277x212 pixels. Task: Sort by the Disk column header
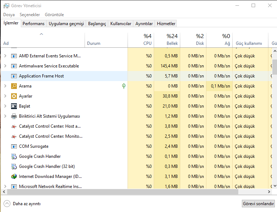point(193,40)
